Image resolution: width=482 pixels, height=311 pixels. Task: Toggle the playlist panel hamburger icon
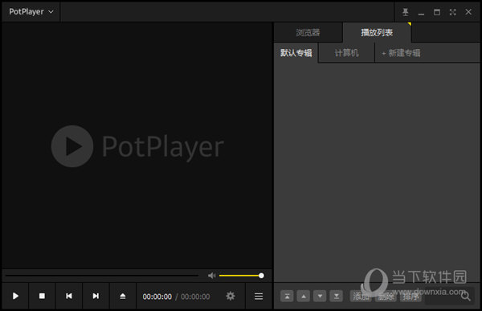(x=259, y=297)
